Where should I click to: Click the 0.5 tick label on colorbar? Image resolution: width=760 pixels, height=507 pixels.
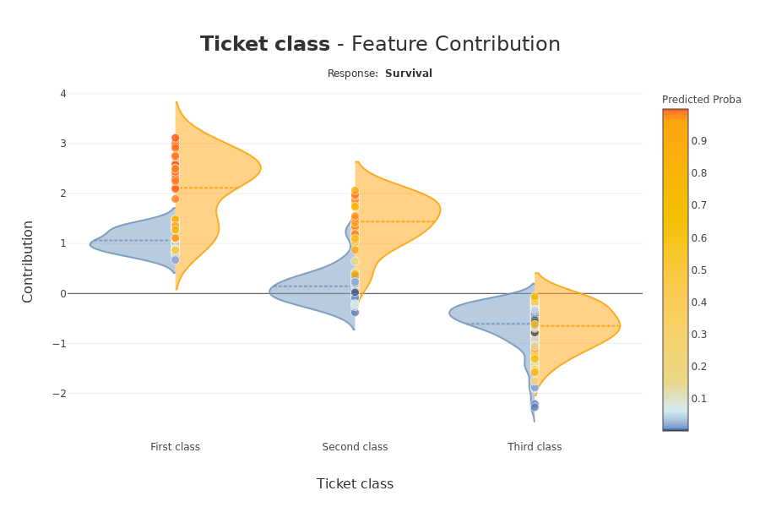tap(699, 270)
